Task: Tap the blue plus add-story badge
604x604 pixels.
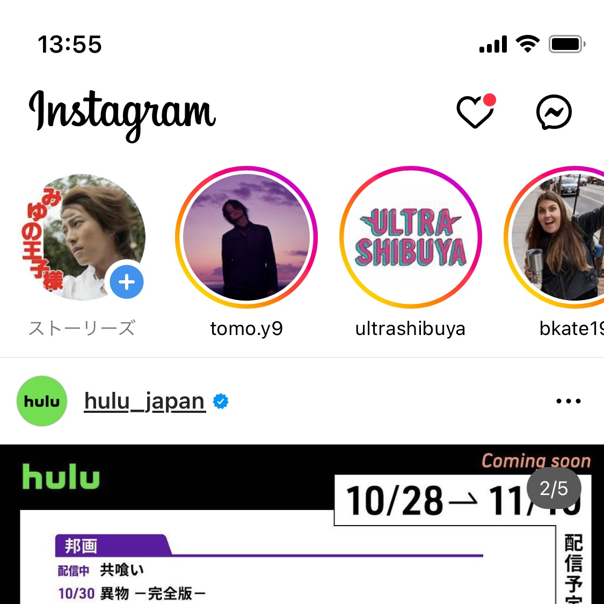Action: coord(127,282)
